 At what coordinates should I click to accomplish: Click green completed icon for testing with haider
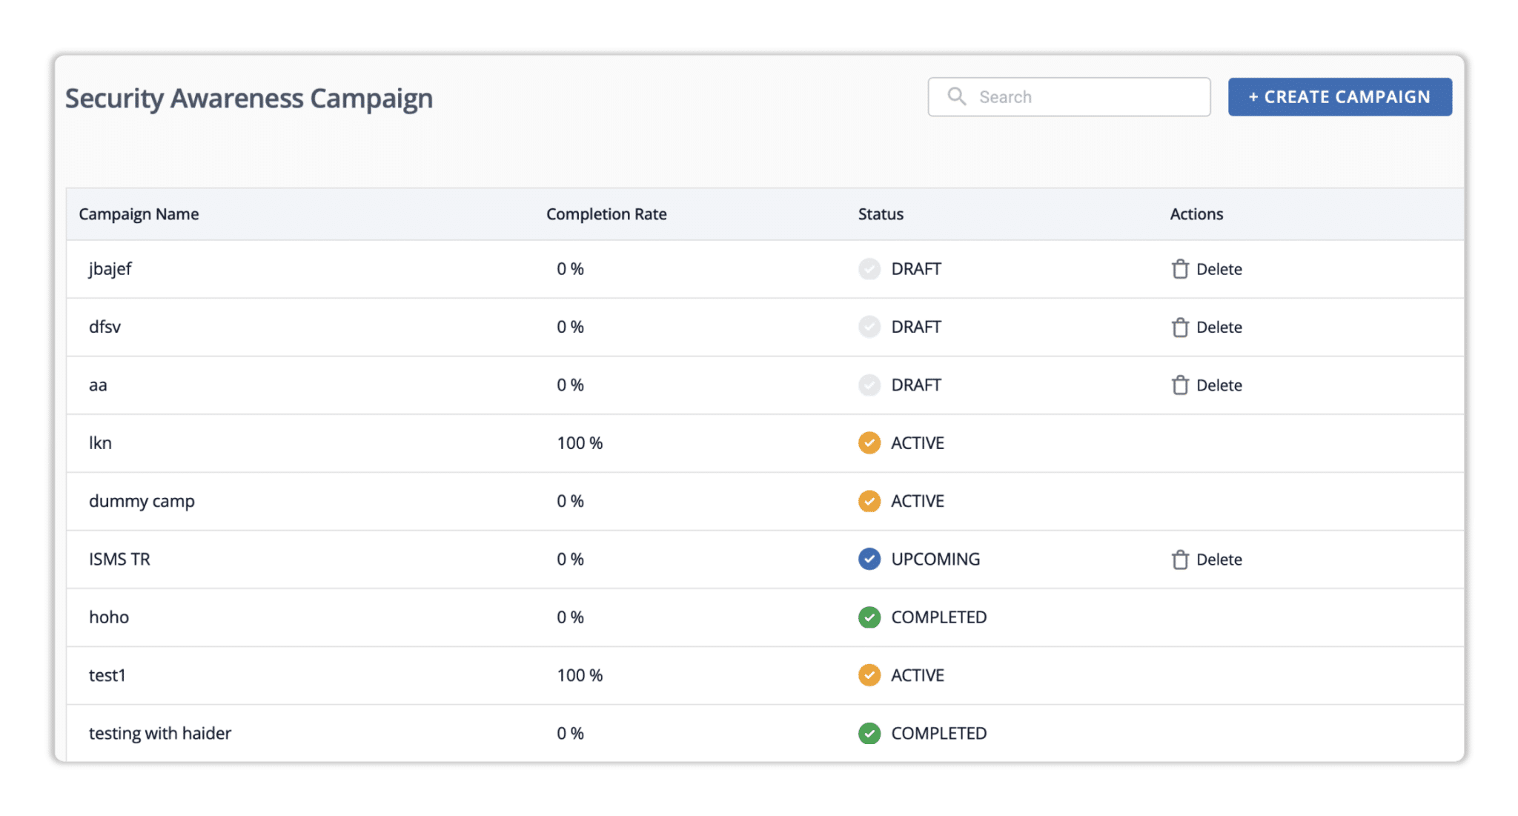[869, 733]
